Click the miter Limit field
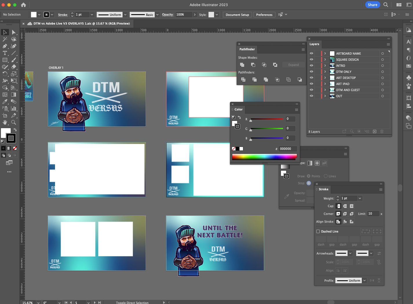The image size is (413, 304). coord(373,214)
